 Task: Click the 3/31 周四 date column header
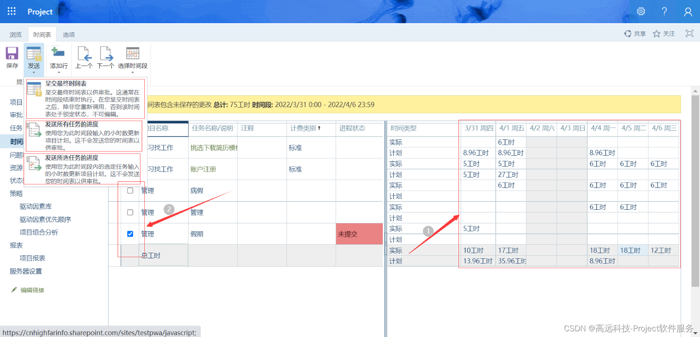[x=479, y=128]
